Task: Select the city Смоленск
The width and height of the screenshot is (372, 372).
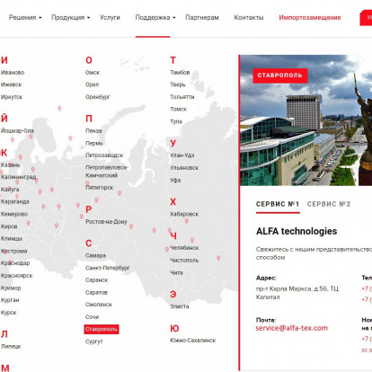Action: tap(99, 305)
